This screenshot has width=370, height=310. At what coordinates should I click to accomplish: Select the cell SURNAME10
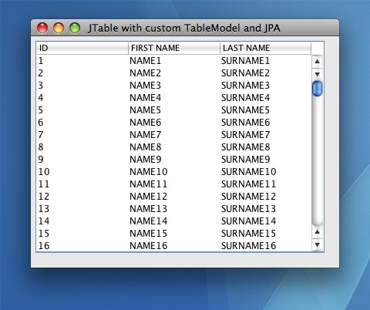pos(266,172)
